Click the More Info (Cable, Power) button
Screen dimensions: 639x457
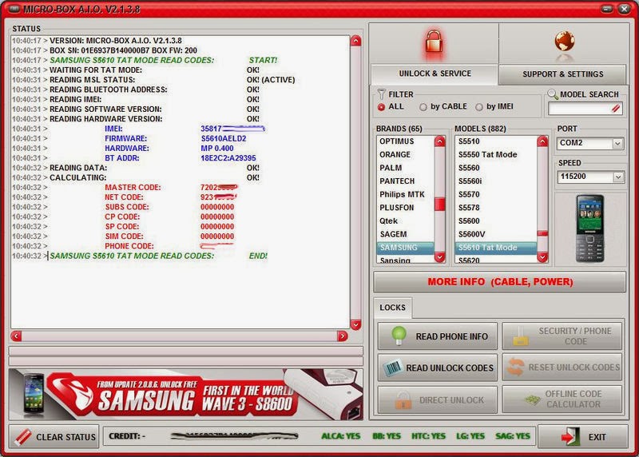click(500, 282)
